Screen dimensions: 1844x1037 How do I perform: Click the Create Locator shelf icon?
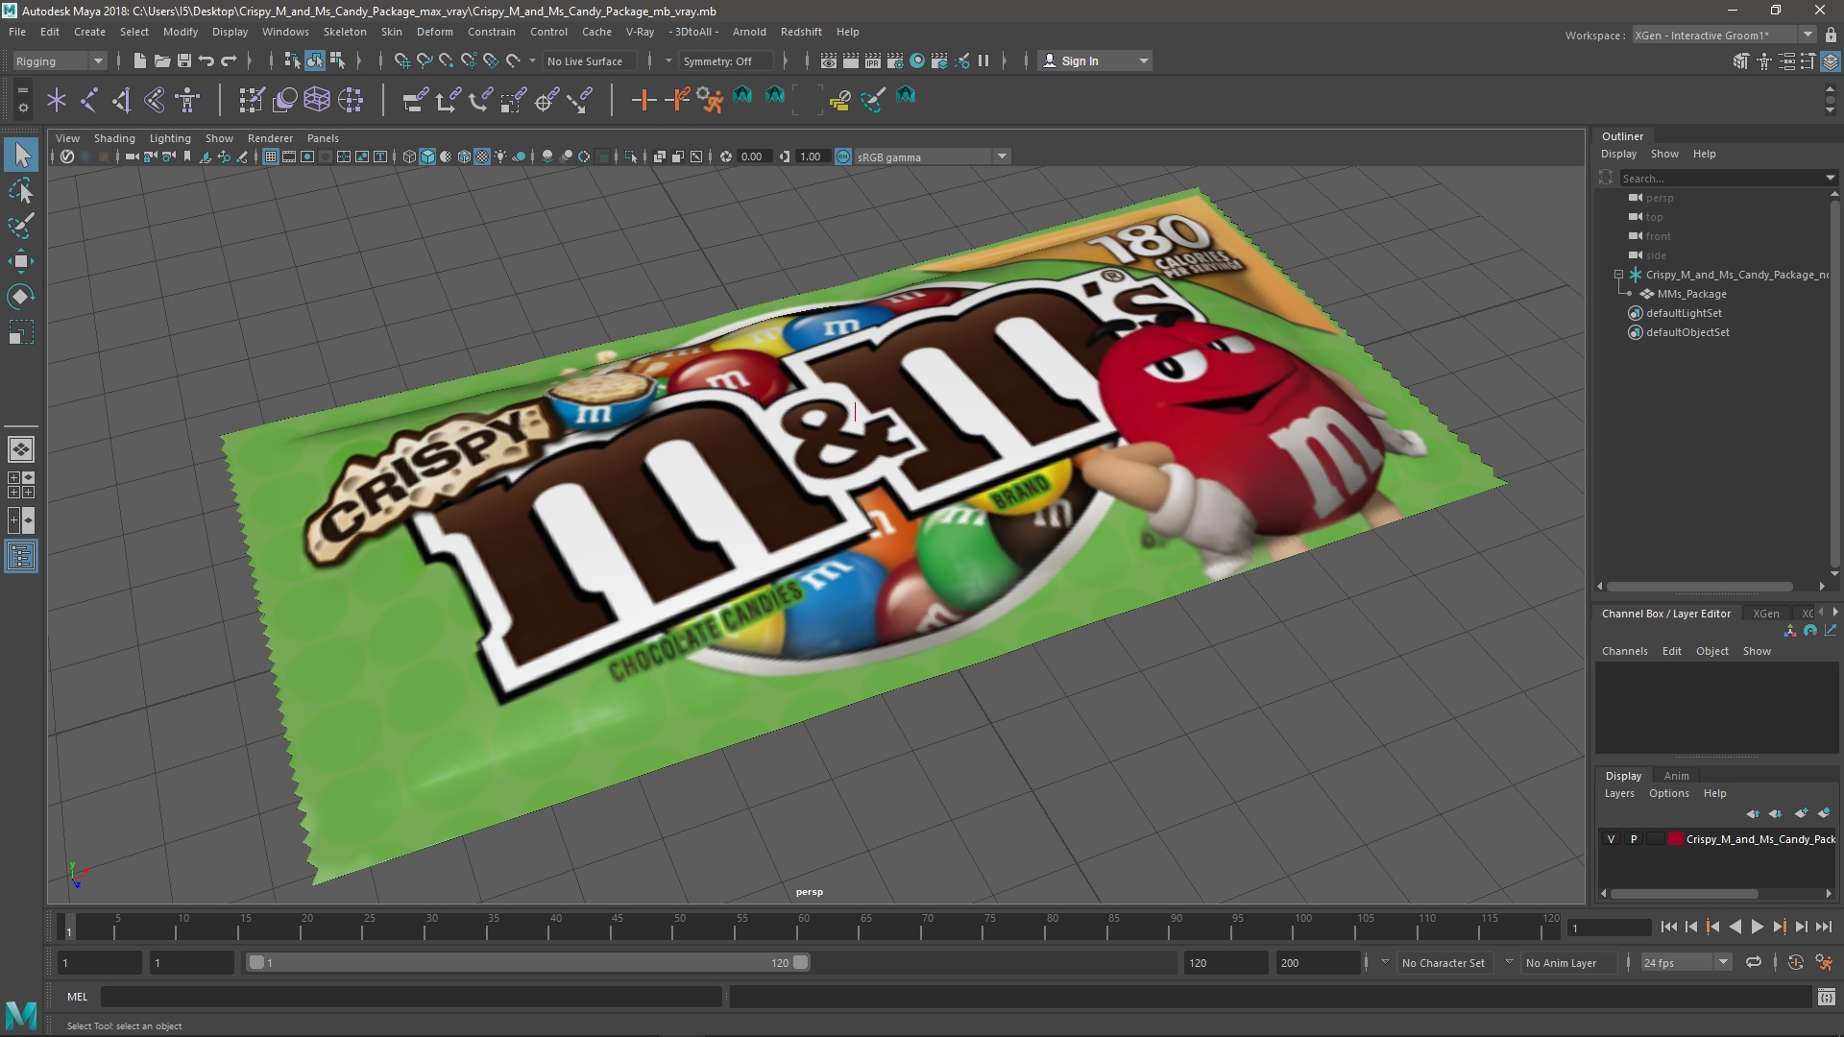tap(57, 100)
